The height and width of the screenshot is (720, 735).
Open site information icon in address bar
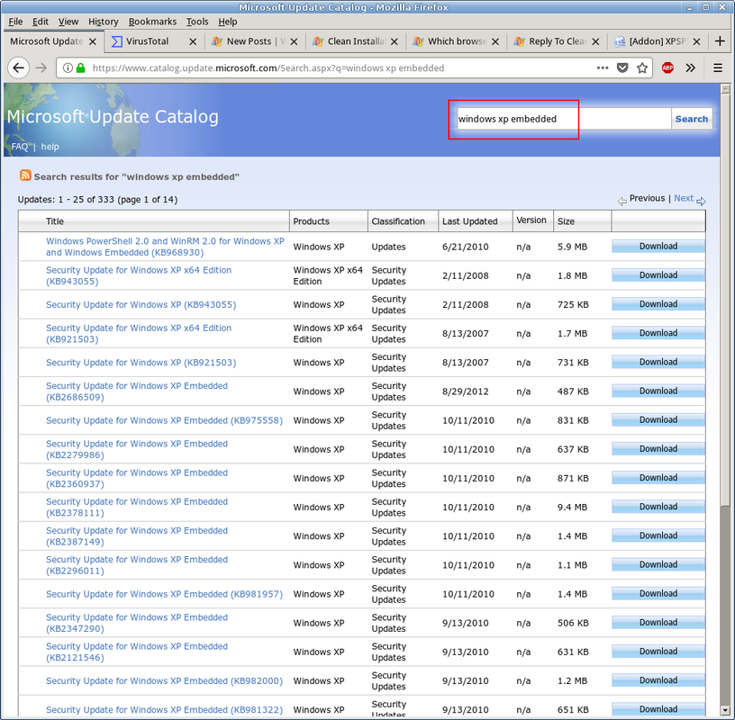point(68,67)
